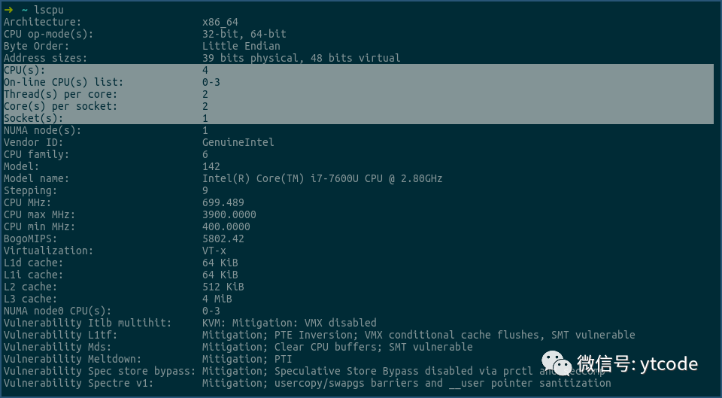722x398 pixels.
Task: Click the Vulnerability Spectre v1 label
Action: click(78, 383)
